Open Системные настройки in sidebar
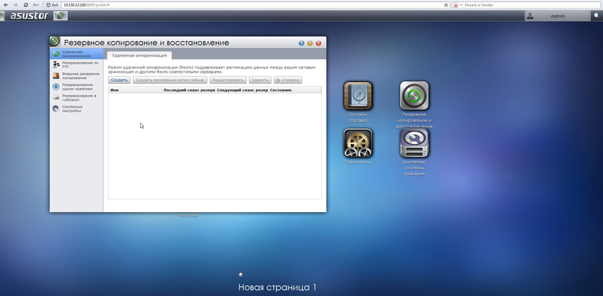Image resolution: width=603 pixels, height=296 pixels. tap(76, 108)
